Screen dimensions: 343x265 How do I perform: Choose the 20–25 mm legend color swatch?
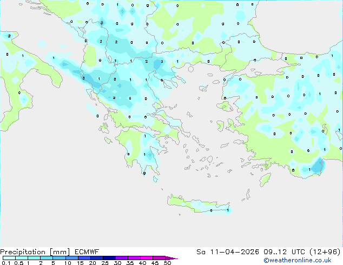pos(96,258)
